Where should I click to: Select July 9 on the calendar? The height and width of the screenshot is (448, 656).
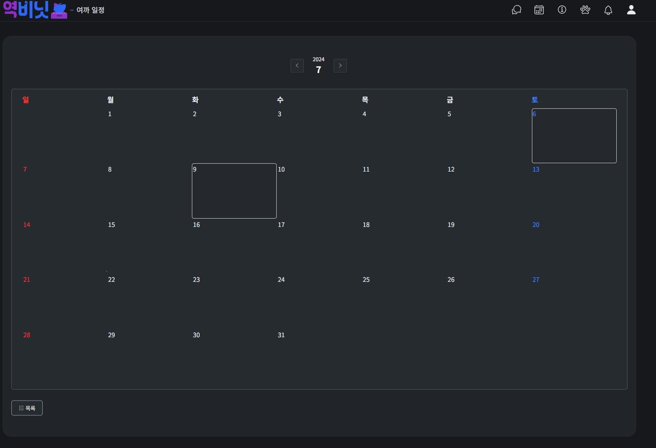(234, 191)
